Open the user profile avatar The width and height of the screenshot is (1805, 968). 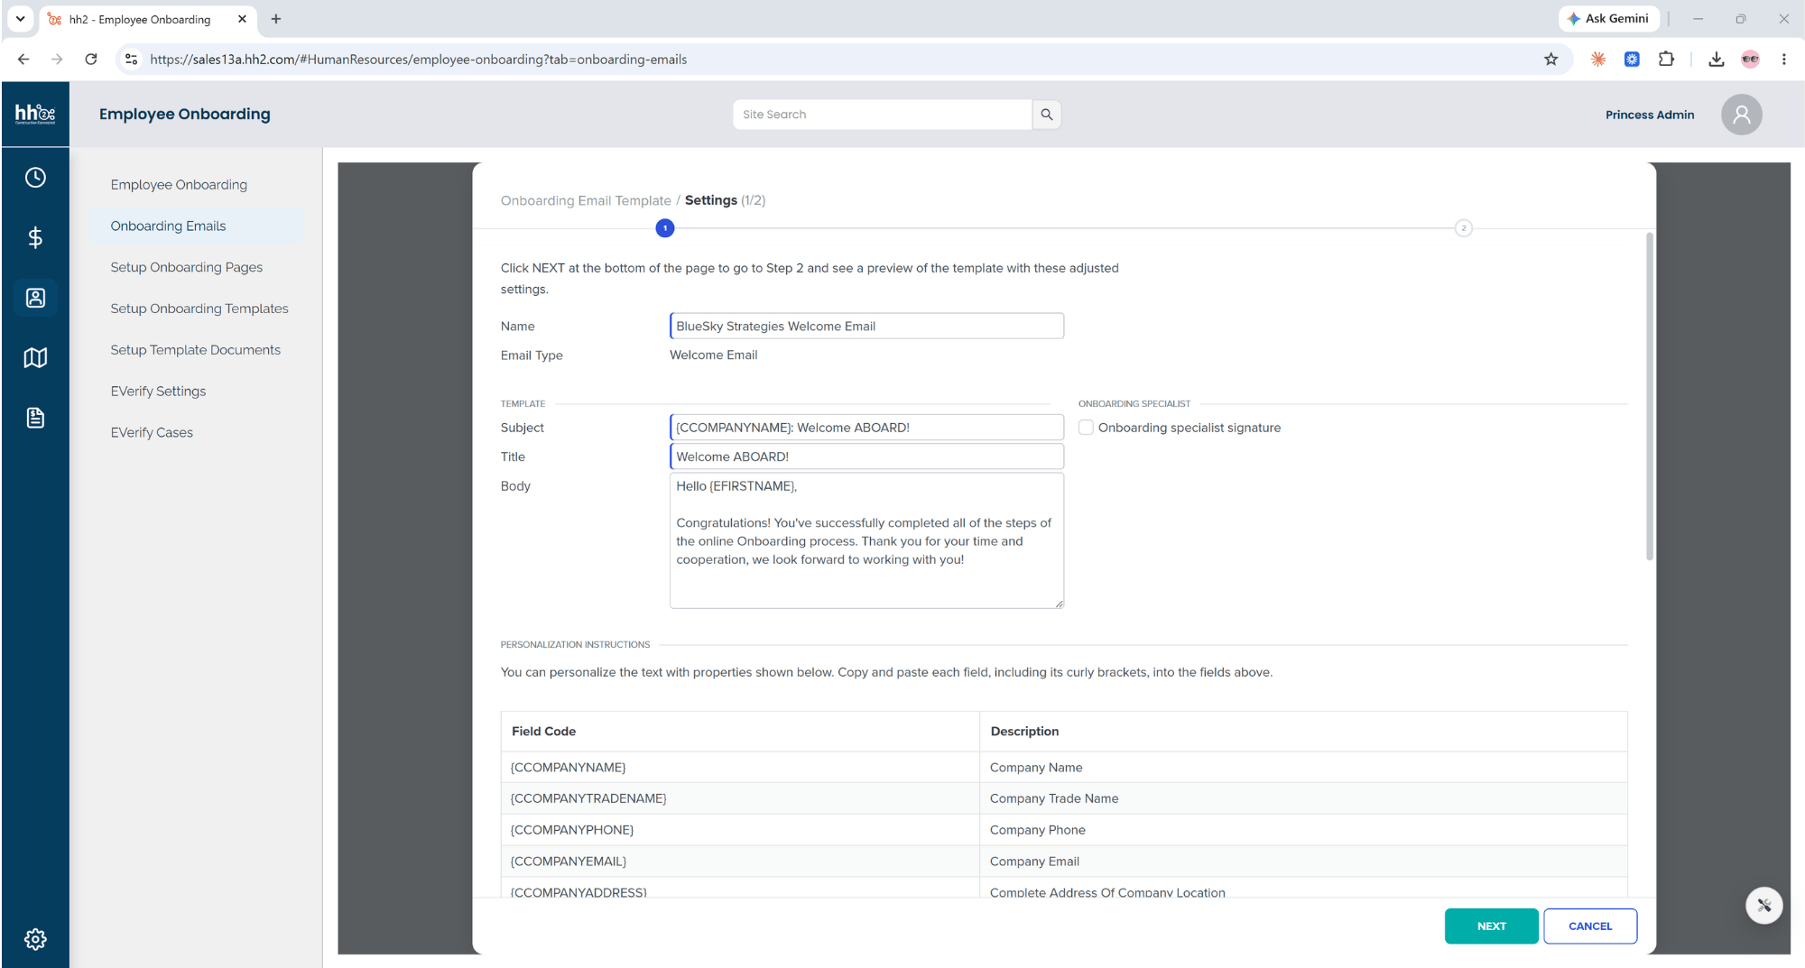point(1741,115)
